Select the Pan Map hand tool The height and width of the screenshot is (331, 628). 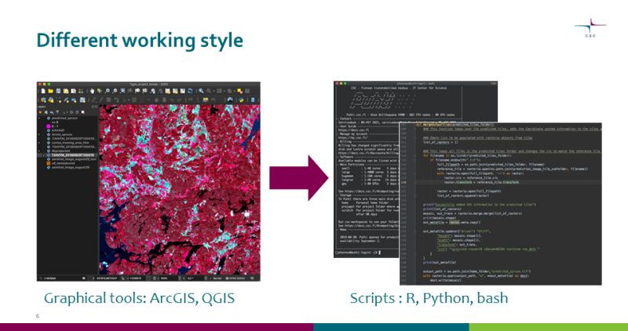(92, 91)
